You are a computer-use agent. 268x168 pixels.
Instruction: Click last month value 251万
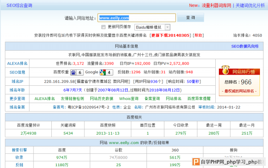(247, 133)
